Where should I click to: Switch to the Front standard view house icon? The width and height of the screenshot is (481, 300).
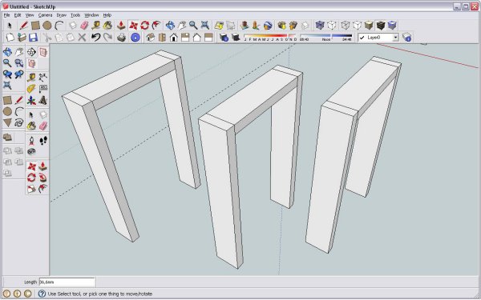[x=174, y=38]
